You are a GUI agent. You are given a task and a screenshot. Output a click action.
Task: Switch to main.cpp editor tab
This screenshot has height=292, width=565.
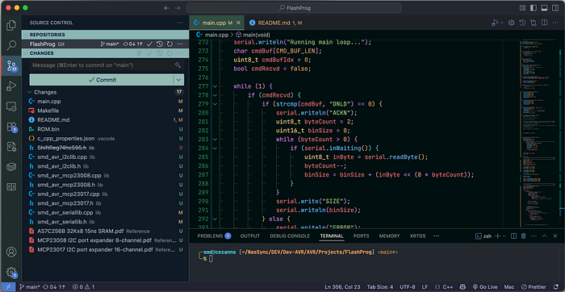click(x=216, y=23)
